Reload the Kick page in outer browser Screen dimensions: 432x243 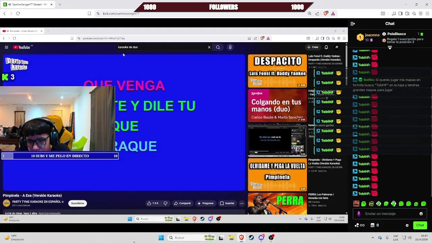[18, 13]
